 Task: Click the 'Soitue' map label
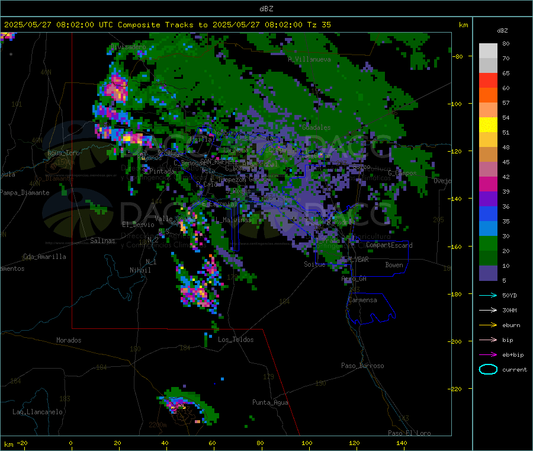[x=314, y=264]
